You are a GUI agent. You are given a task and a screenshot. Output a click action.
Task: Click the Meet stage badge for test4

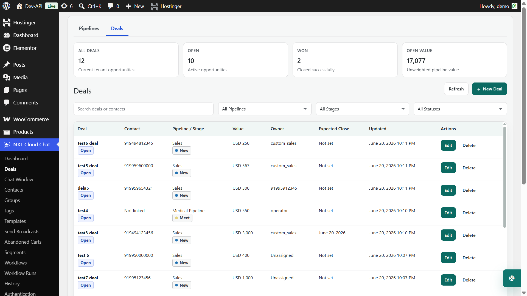tap(182, 218)
